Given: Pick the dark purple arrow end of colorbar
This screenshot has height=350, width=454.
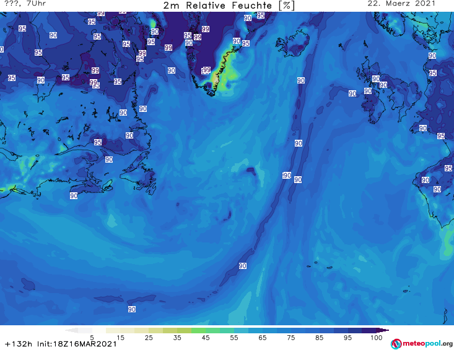Looking at the screenshot, I should click(383, 330).
